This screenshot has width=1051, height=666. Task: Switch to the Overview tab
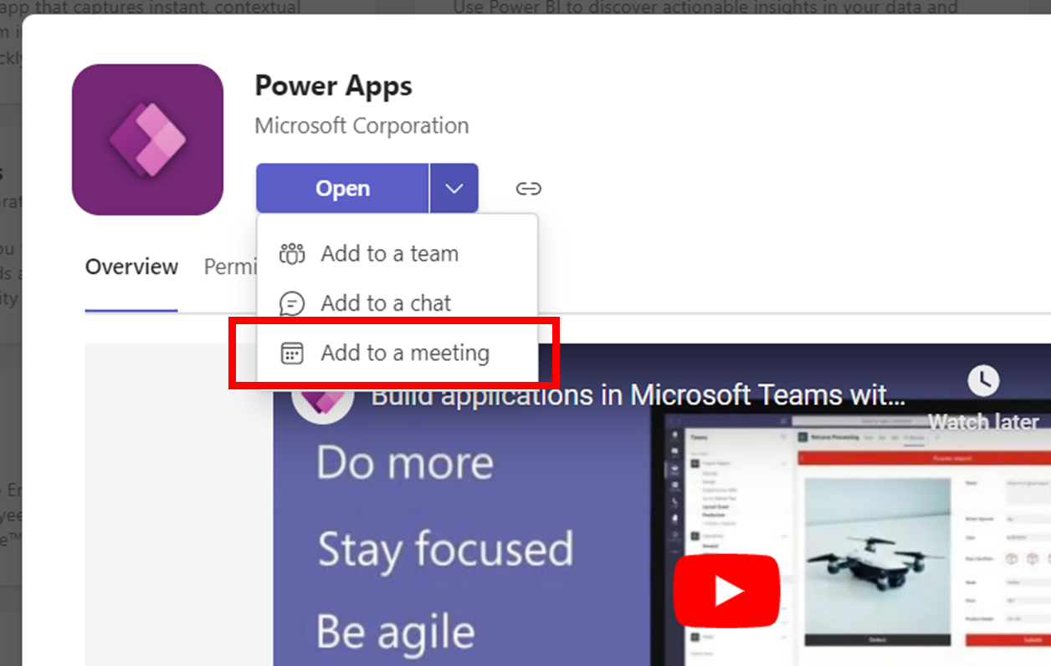(131, 267)
